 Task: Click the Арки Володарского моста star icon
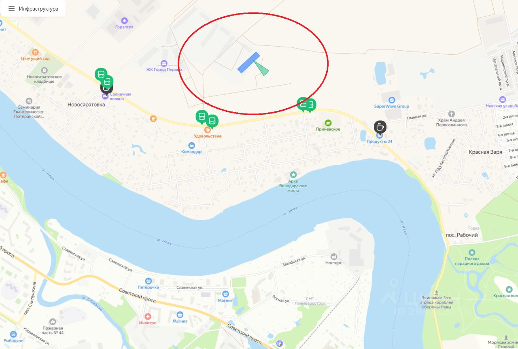293,174
